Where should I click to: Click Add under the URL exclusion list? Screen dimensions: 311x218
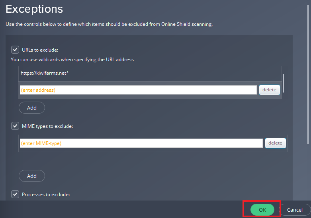pos(32,108)
